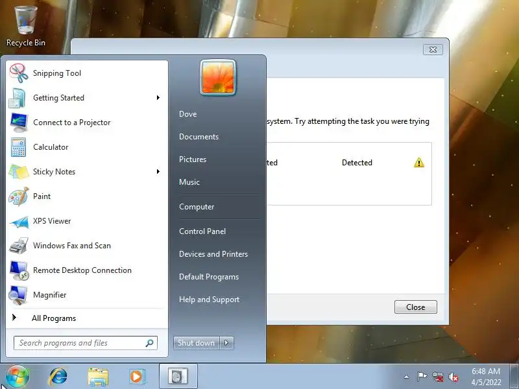Click the muted volume tray icon

click(453, 377)
